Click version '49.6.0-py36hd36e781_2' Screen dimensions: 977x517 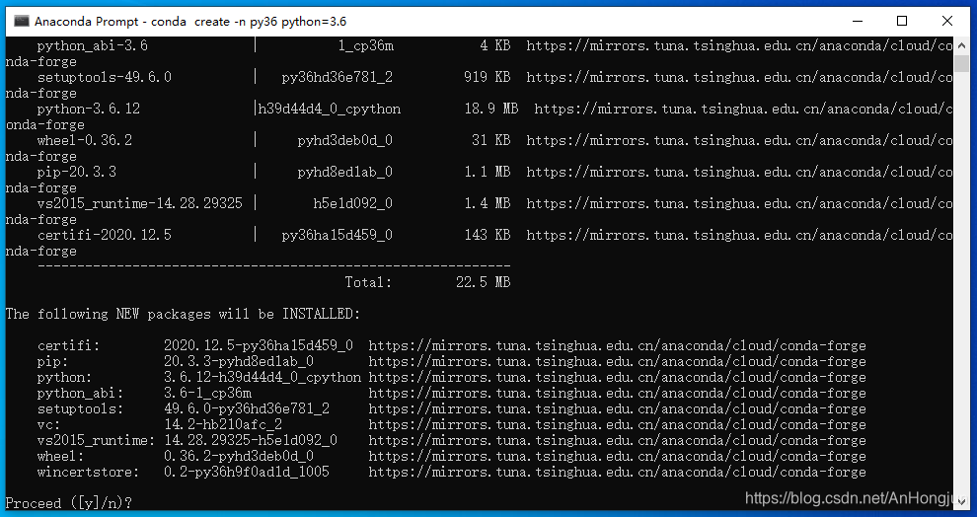pyautogui.click(x=247, y=408)
